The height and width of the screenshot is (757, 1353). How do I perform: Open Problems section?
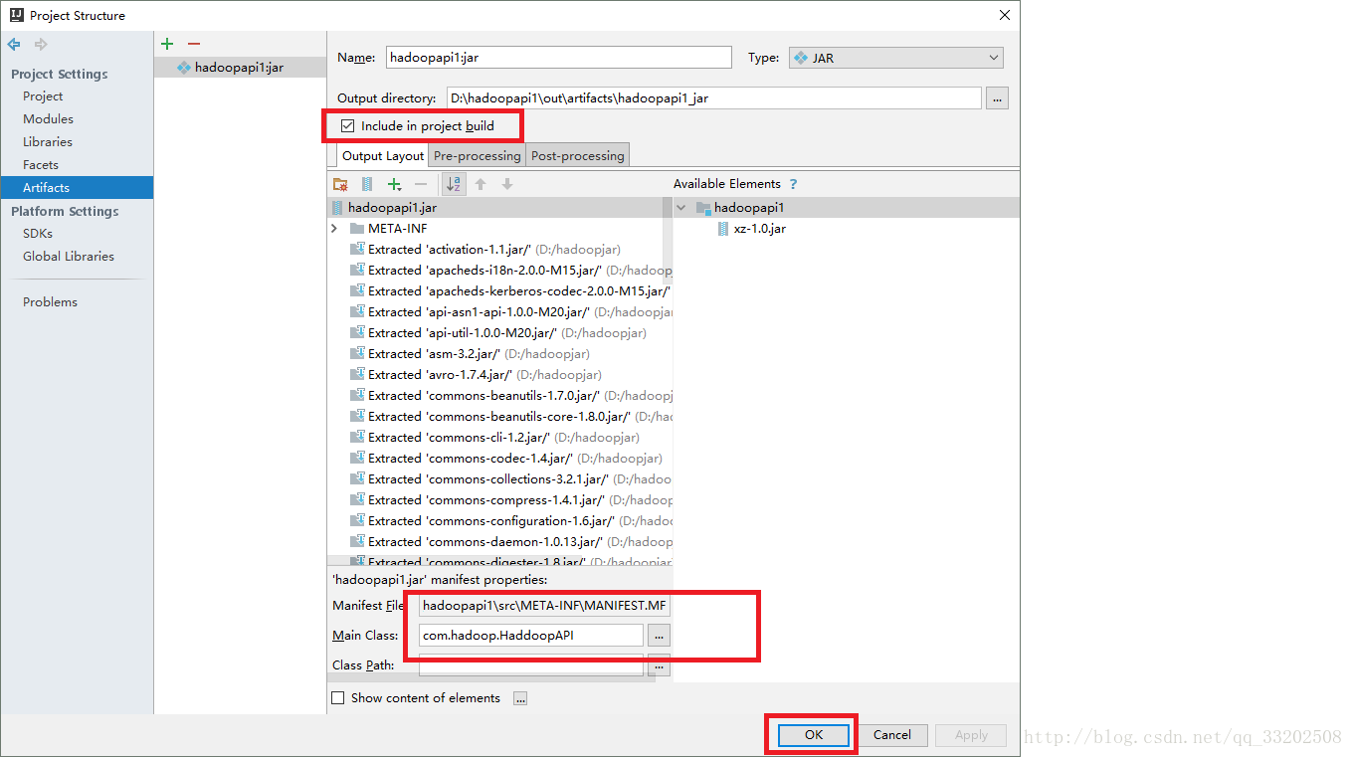(50, 302)
